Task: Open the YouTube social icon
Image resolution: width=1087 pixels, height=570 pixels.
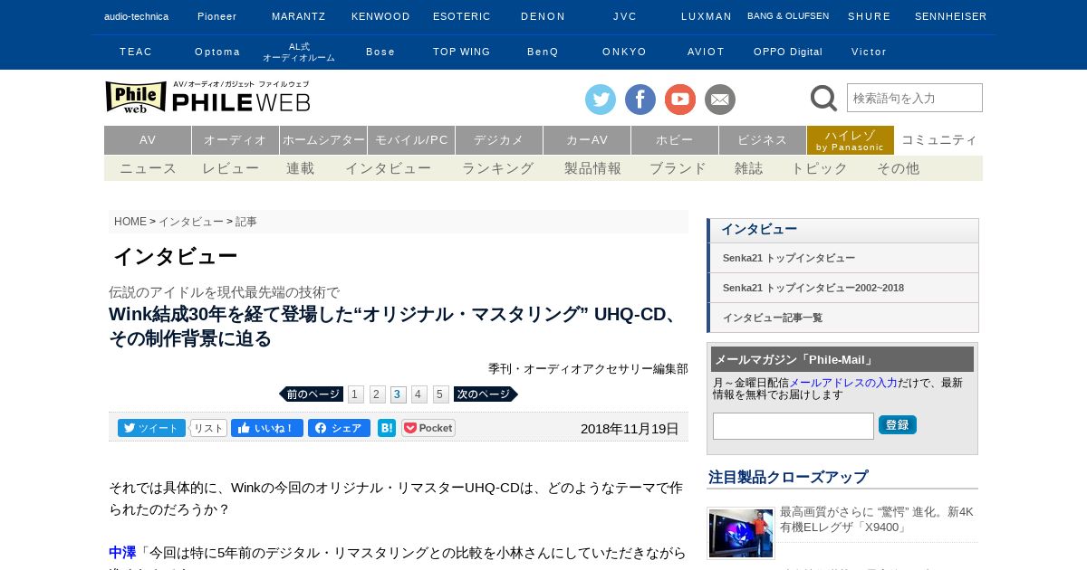Action: pyautogui.click(x=680, y=100)
